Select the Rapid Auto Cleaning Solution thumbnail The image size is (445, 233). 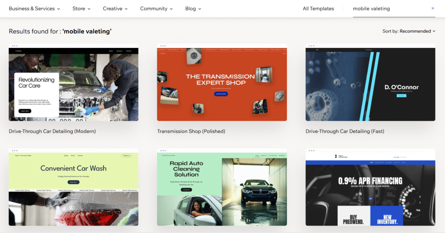pos(222,187)
